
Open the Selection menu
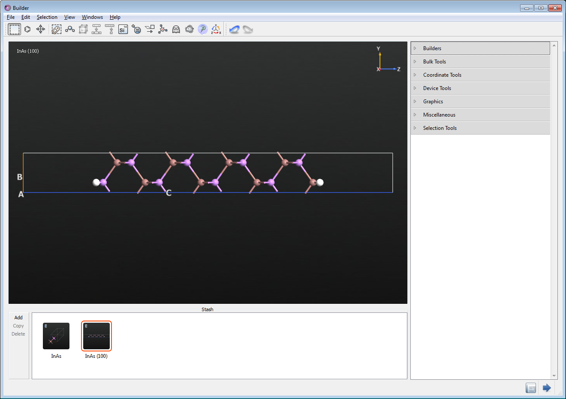47,17
